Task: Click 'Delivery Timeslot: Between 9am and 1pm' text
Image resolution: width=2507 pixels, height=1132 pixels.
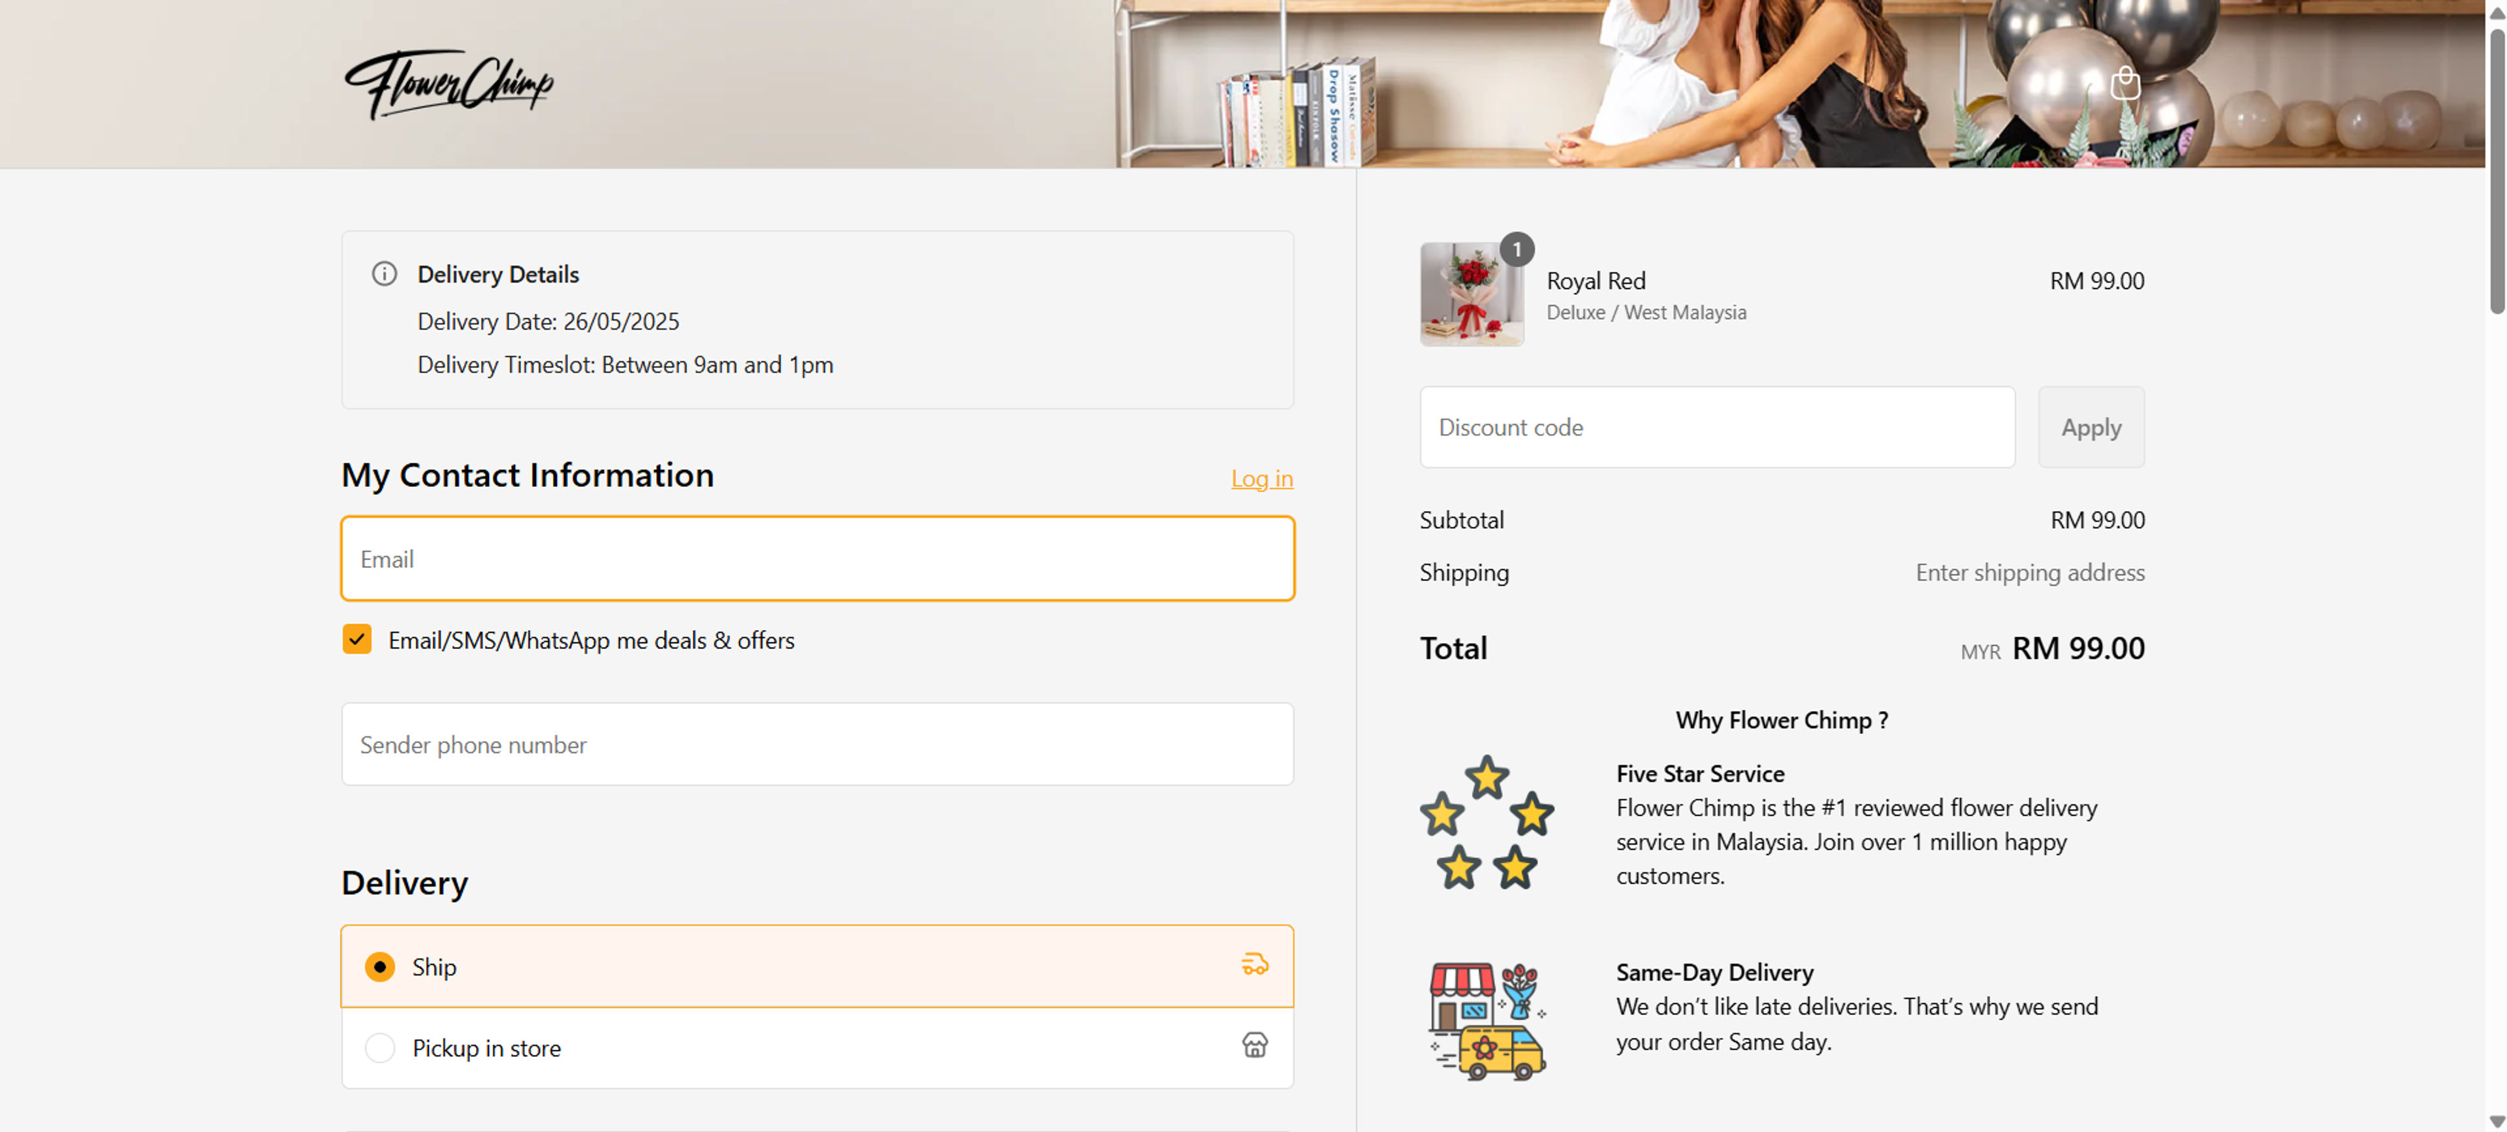Action: tap(625, 365)
